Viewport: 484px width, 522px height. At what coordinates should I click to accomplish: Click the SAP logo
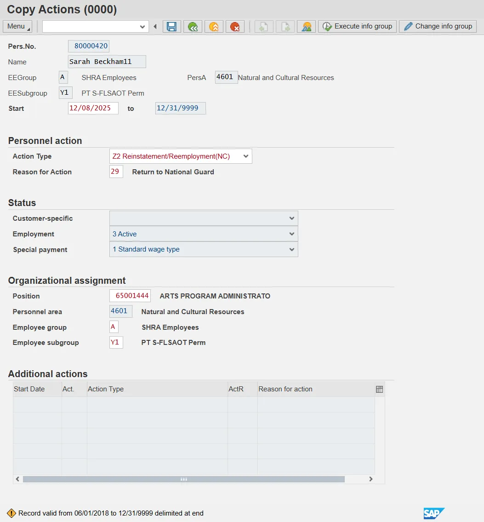pos(433,513)
